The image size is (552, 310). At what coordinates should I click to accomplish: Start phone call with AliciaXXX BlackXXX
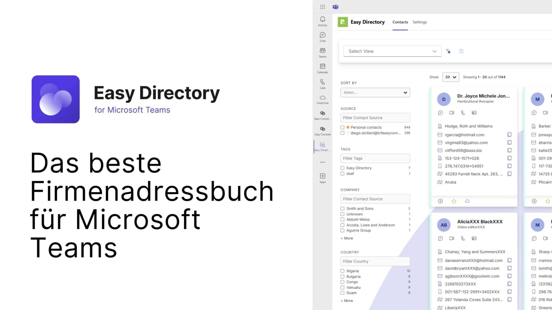tap(463, 238)
